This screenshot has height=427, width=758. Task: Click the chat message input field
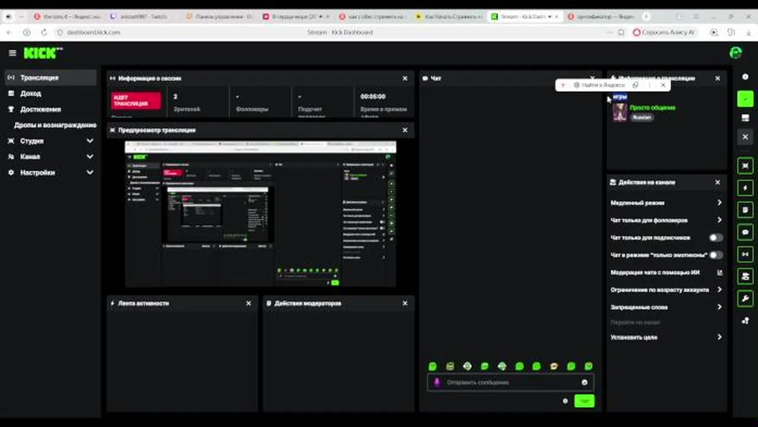(510, 383)
